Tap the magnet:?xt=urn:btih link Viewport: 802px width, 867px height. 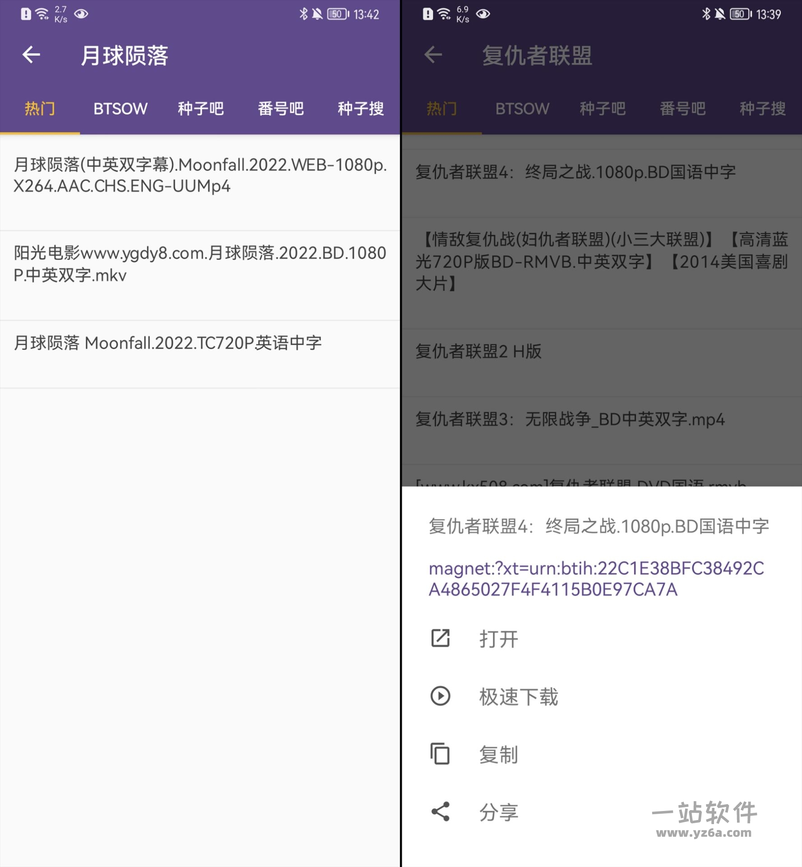click(597, 579)
